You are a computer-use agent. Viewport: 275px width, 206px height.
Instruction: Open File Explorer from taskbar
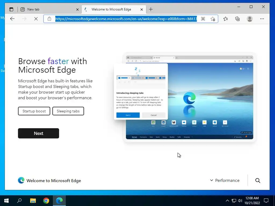pos(33,201)
